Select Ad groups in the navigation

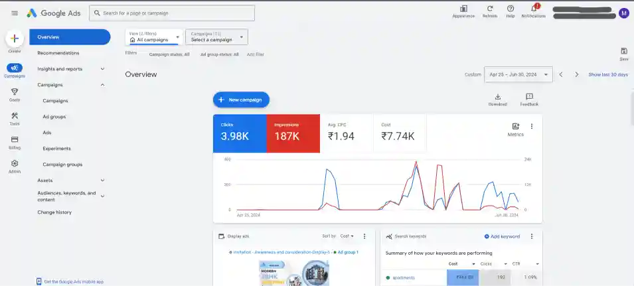point(54,117)
